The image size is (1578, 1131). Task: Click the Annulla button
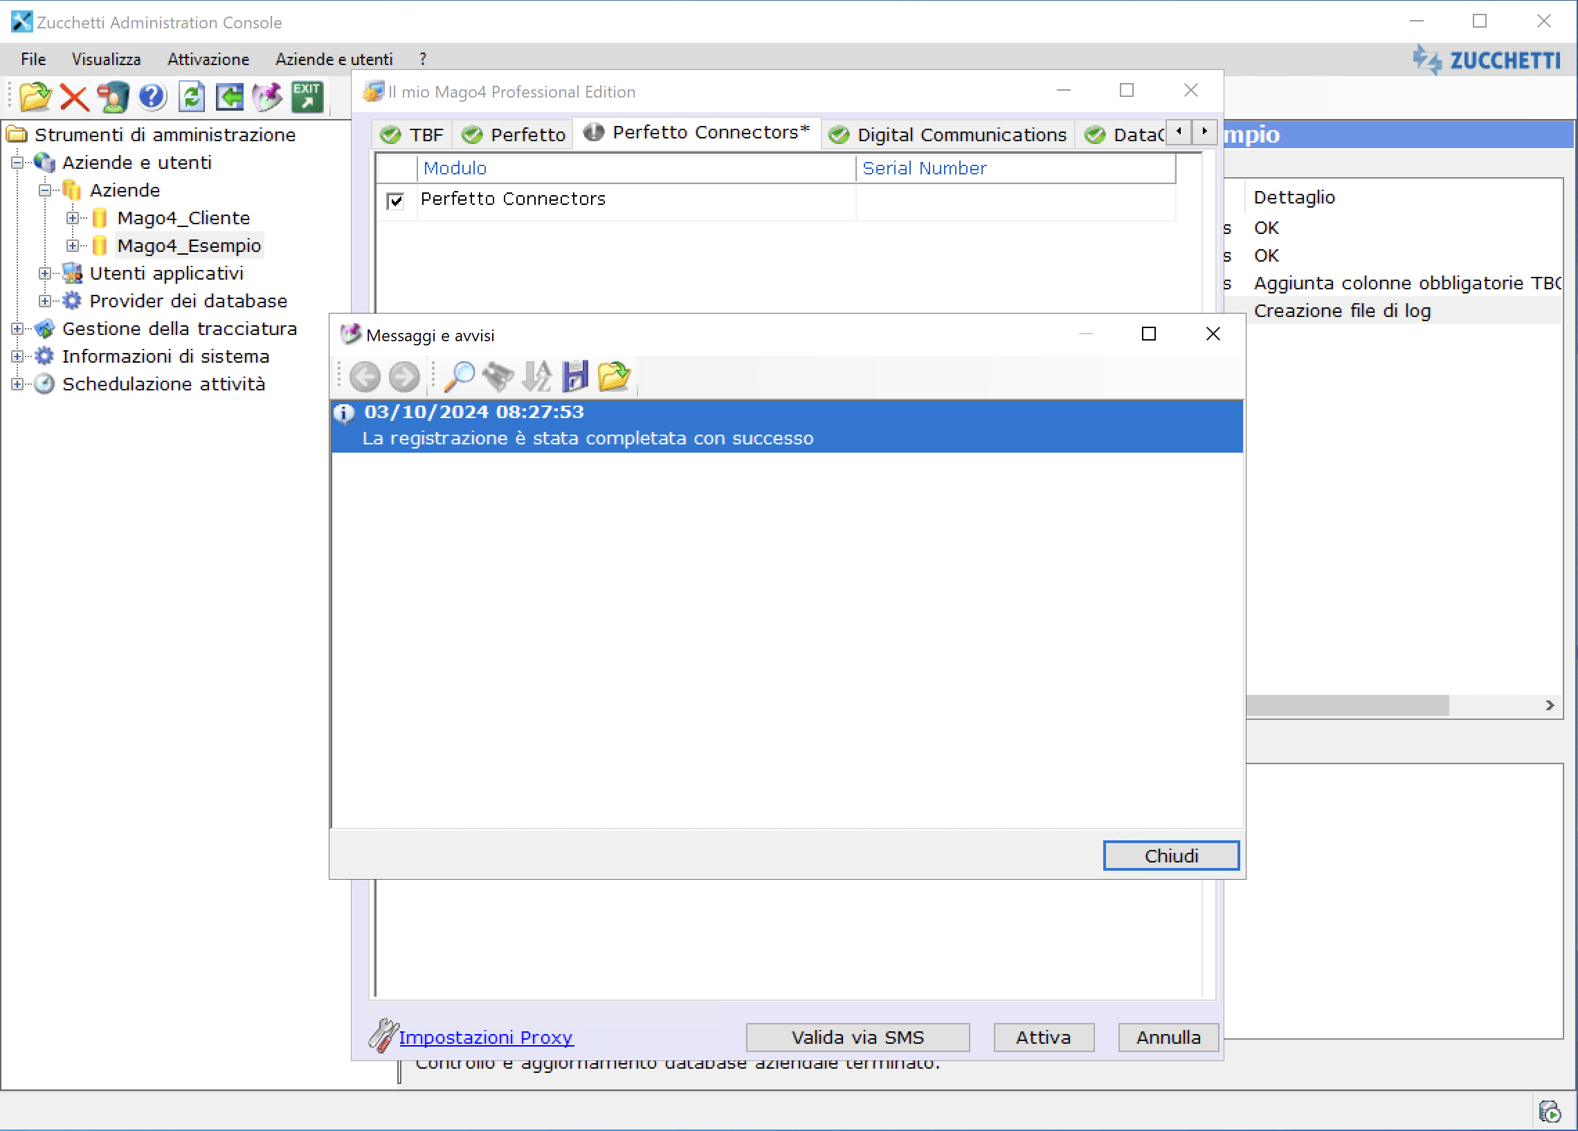(1168, 1037)
